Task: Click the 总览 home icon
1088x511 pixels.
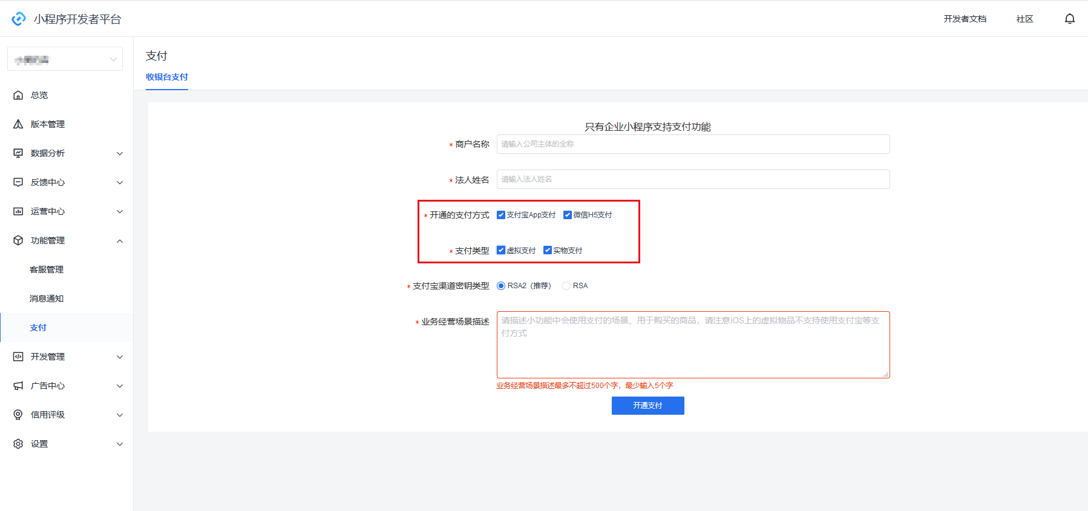Action: [18, 95]
